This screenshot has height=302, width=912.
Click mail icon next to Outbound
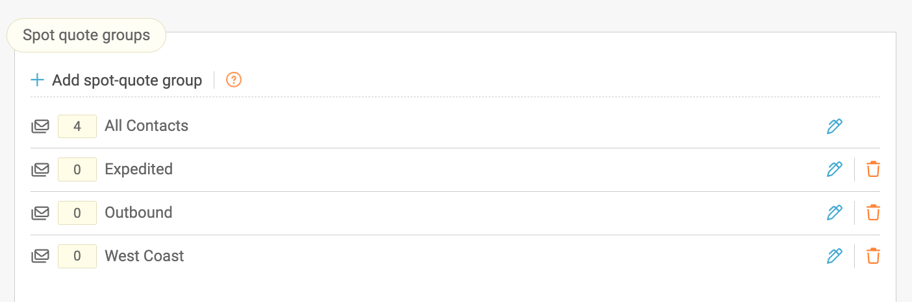pyautogui.click(x=40, y=213)
